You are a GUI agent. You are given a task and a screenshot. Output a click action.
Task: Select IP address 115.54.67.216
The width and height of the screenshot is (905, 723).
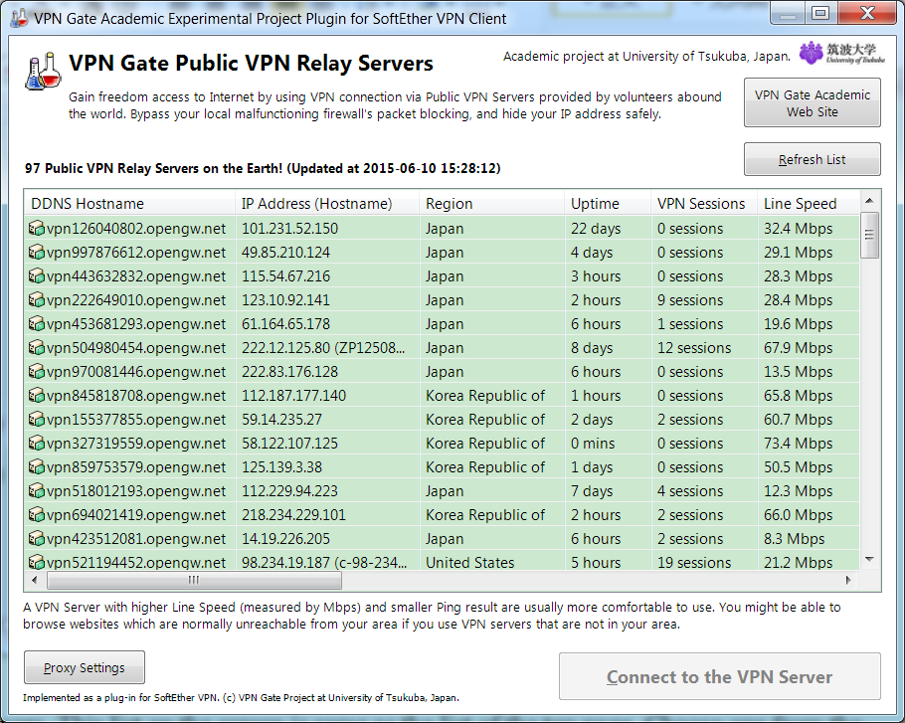pyautogui.click(x=285, y=276)
